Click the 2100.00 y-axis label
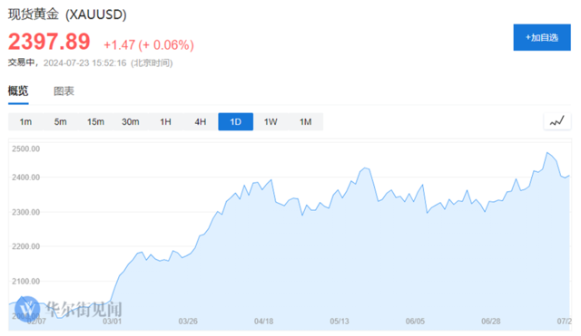Image resolution: width=581 pixels, height=336 pixels. pyautogui.click(x=26, y=282)
